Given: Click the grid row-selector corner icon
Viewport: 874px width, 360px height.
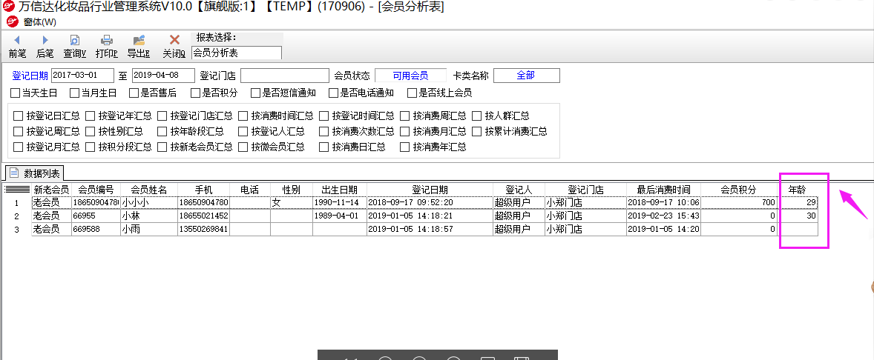Looking at the screenshot, I should pos(17,190).
